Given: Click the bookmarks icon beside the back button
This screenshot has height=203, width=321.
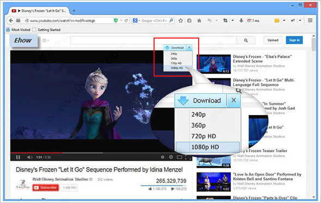Looking at the screenshot, I should click(x=18, y=21).
